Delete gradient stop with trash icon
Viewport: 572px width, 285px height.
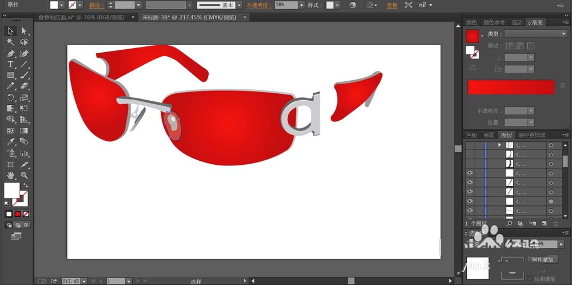tap(563, 85)
